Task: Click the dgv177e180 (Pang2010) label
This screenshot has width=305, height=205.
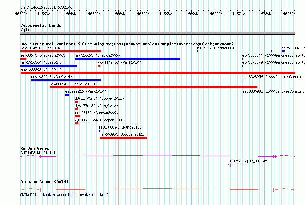Action: pyautogui.click(x=97, y=106)
